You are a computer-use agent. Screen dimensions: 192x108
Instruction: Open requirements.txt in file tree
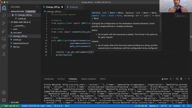pos(21,43)
